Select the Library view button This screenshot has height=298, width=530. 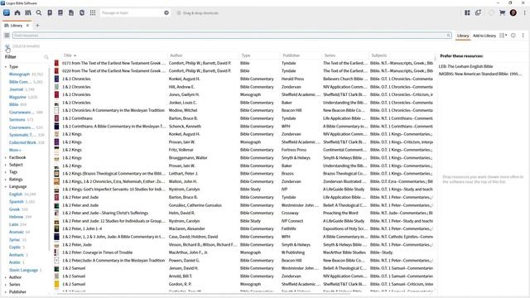pyautogui.click(x=463, y=36)
